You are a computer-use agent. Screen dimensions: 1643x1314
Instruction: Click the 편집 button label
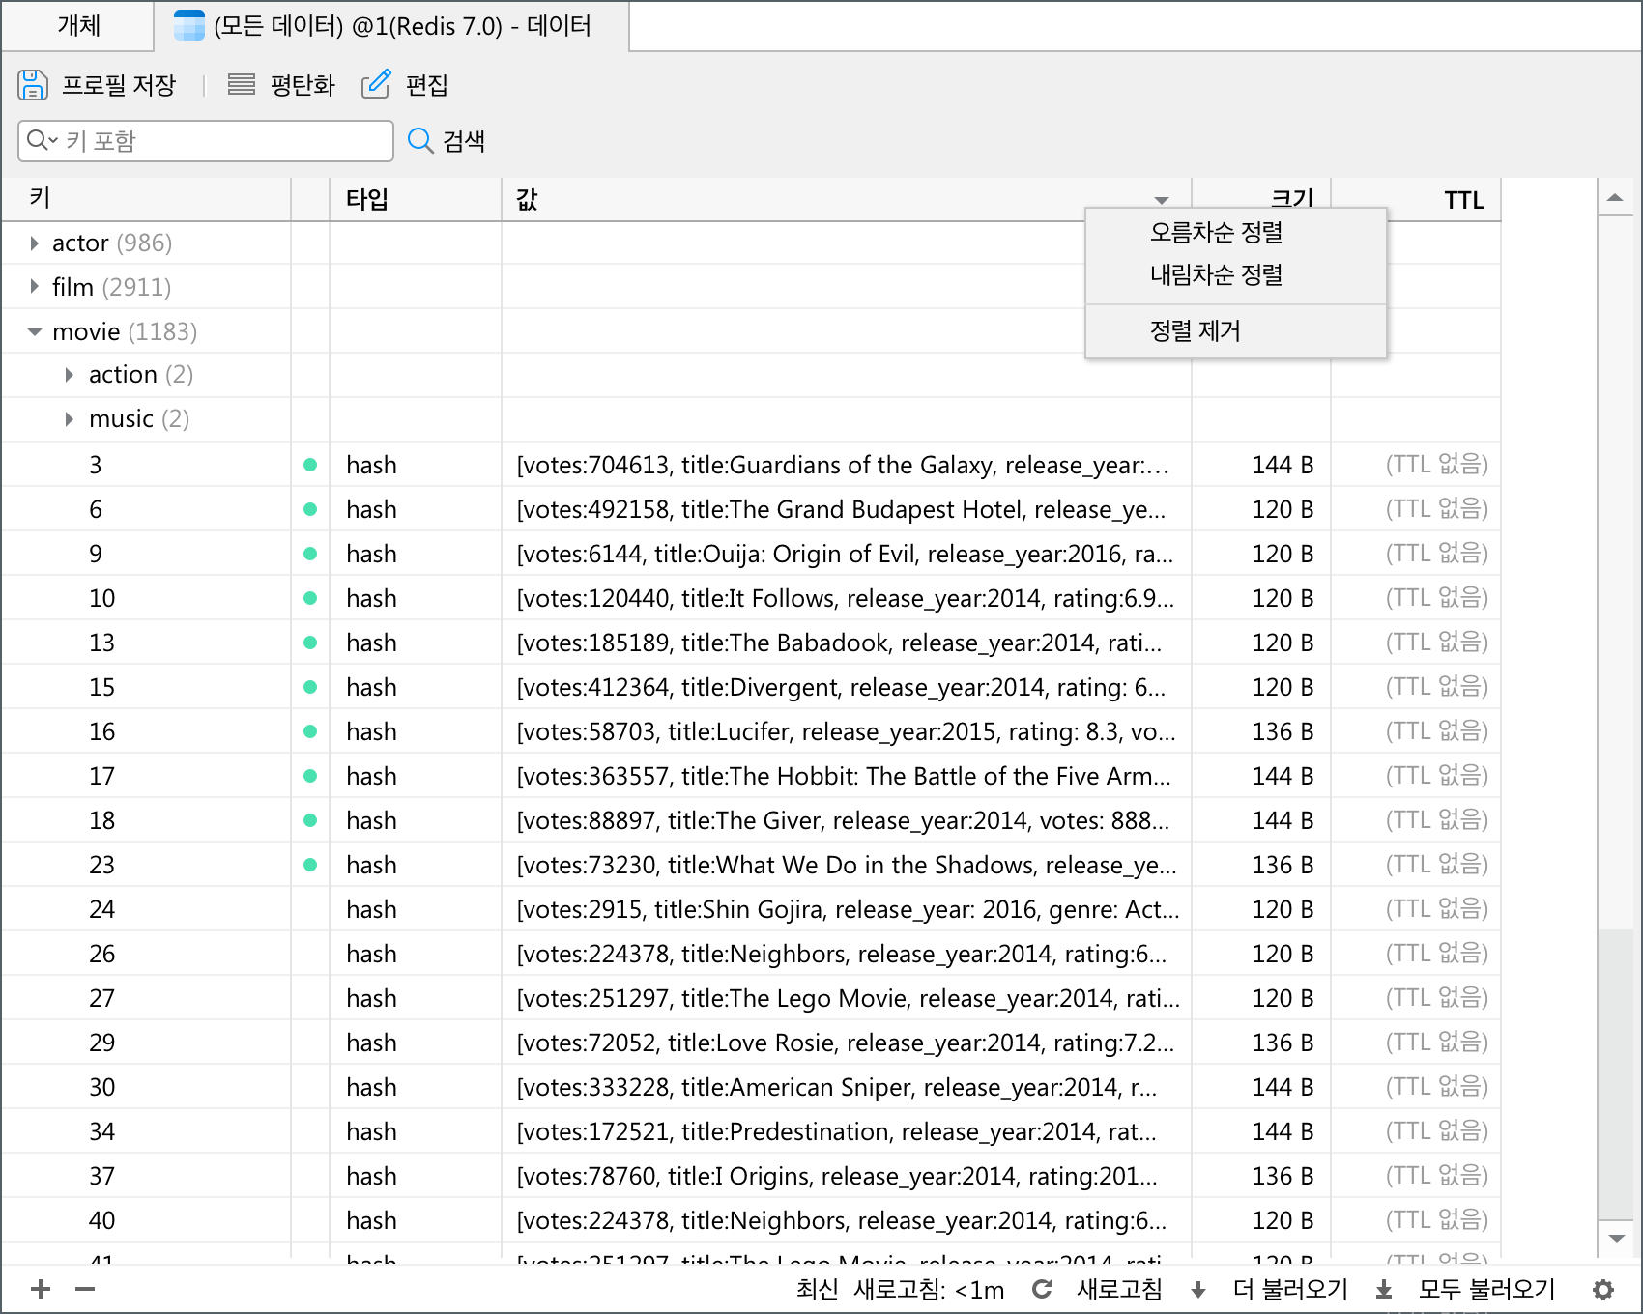tap(426, 85)
